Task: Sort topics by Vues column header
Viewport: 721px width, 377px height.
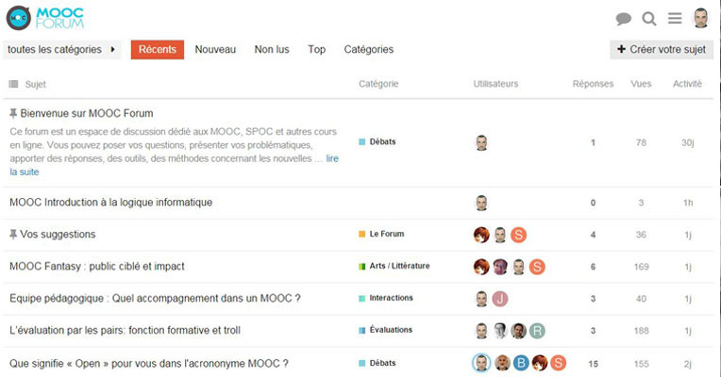Action: pos(641,84)
